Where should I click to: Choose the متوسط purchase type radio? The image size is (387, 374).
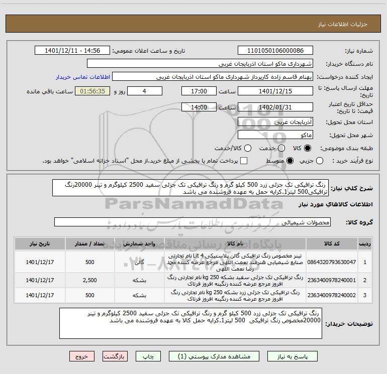coord(290,161)
